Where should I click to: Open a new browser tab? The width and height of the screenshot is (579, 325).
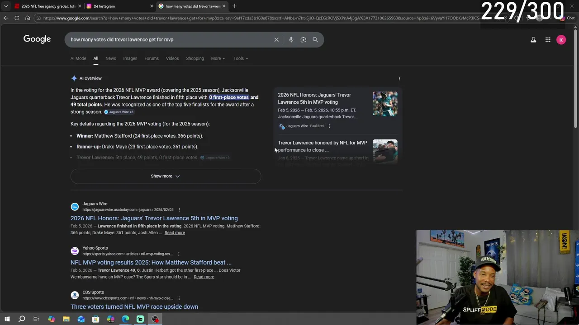tap(234, 6)
